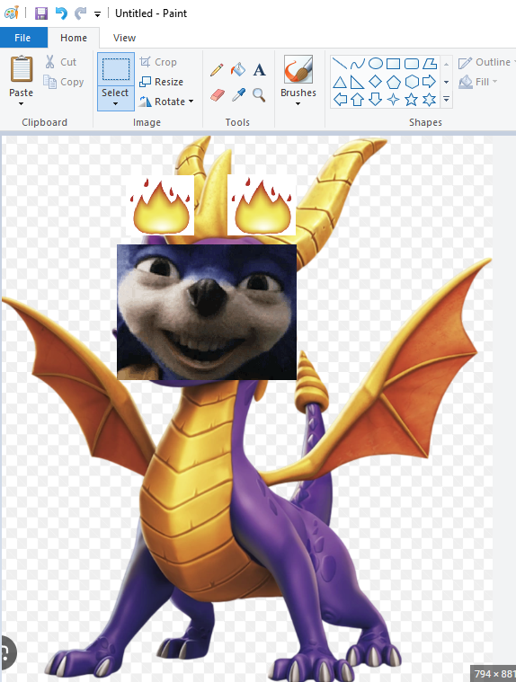Open the Resize dialog
Image resolution: width=516 pixels, height=682 pixels.
tap(161, 82)
